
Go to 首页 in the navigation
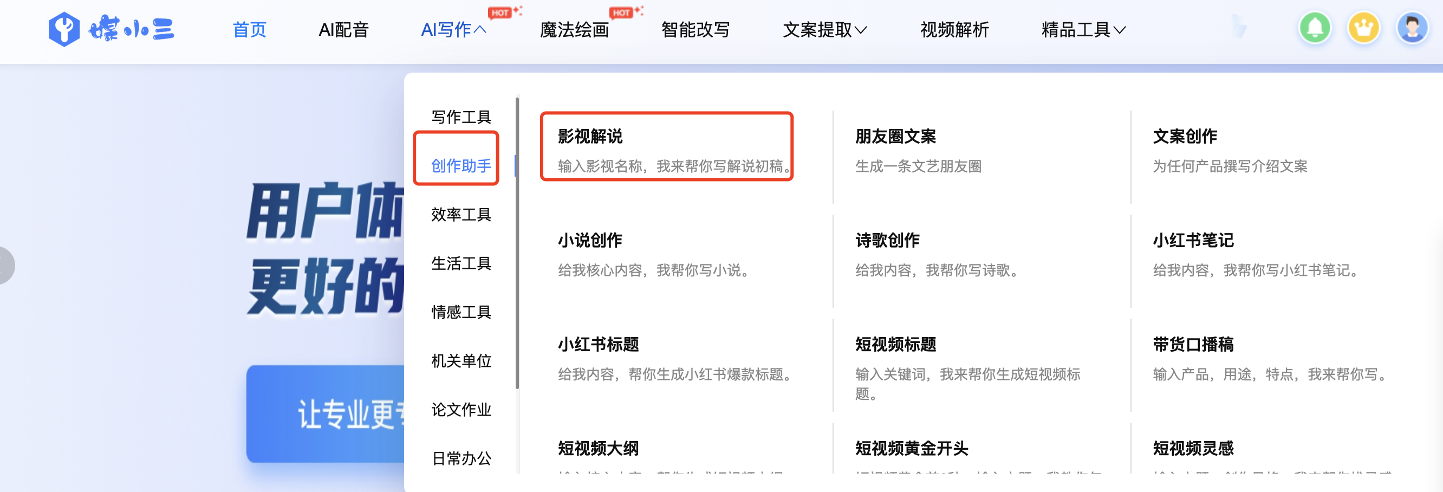click(x=249, y=30)
